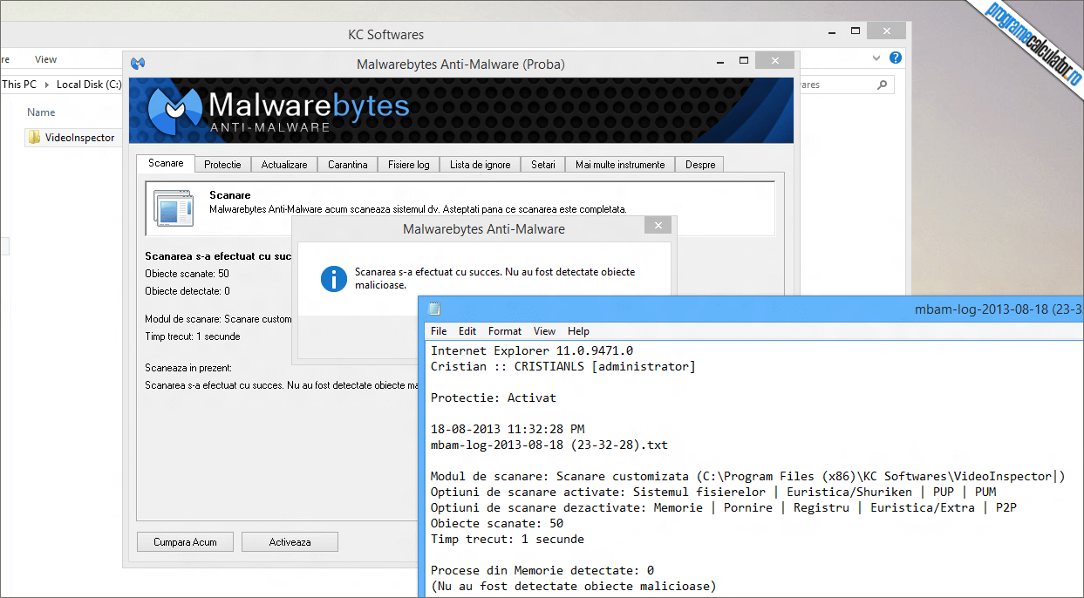Screen dimensions: 1084x598
Task: Click the '18-08-2013 11:32:28 PM' line
Action: [508, 429]
